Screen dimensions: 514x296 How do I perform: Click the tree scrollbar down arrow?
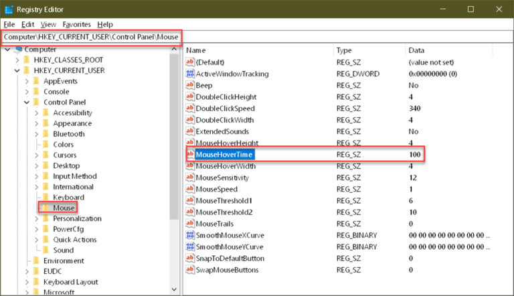point(174,289)
